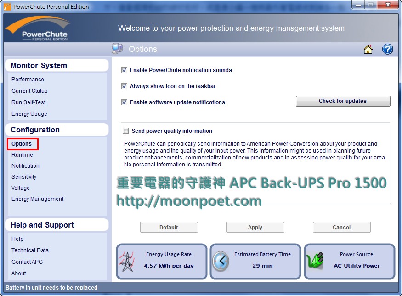
Task: Open help via blue question mark icon
Action: (x=387, y=49)
